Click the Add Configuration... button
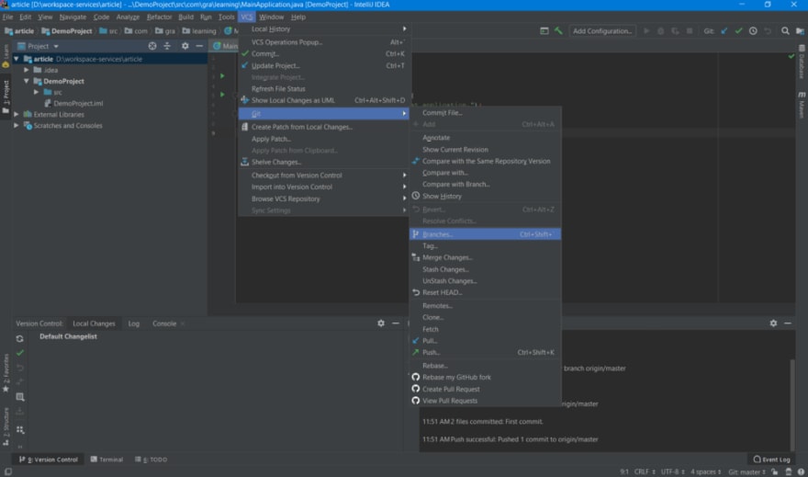 [x=602, y=31]
